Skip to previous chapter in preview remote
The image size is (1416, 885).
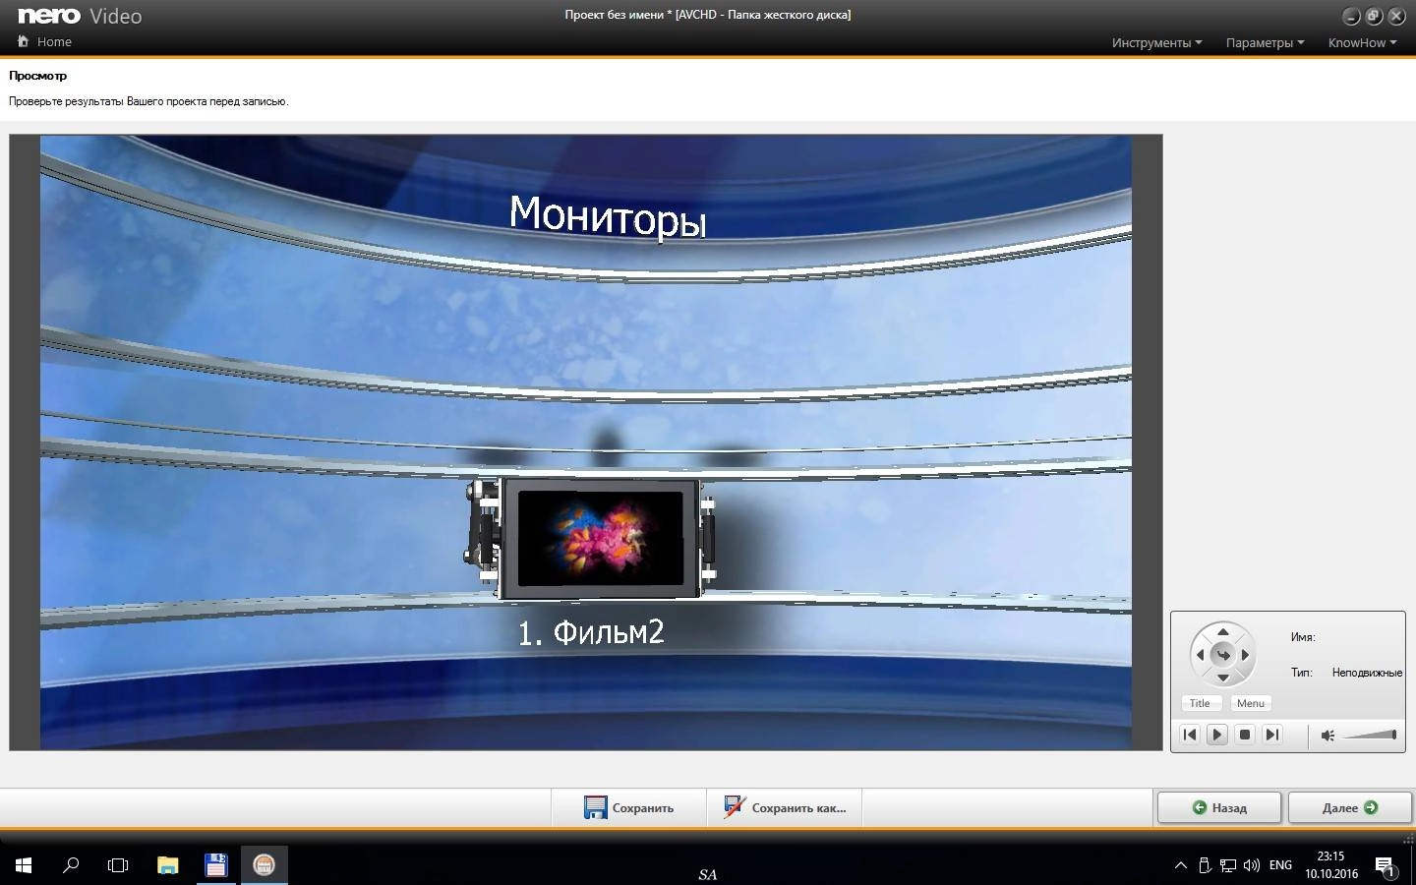1190,735
